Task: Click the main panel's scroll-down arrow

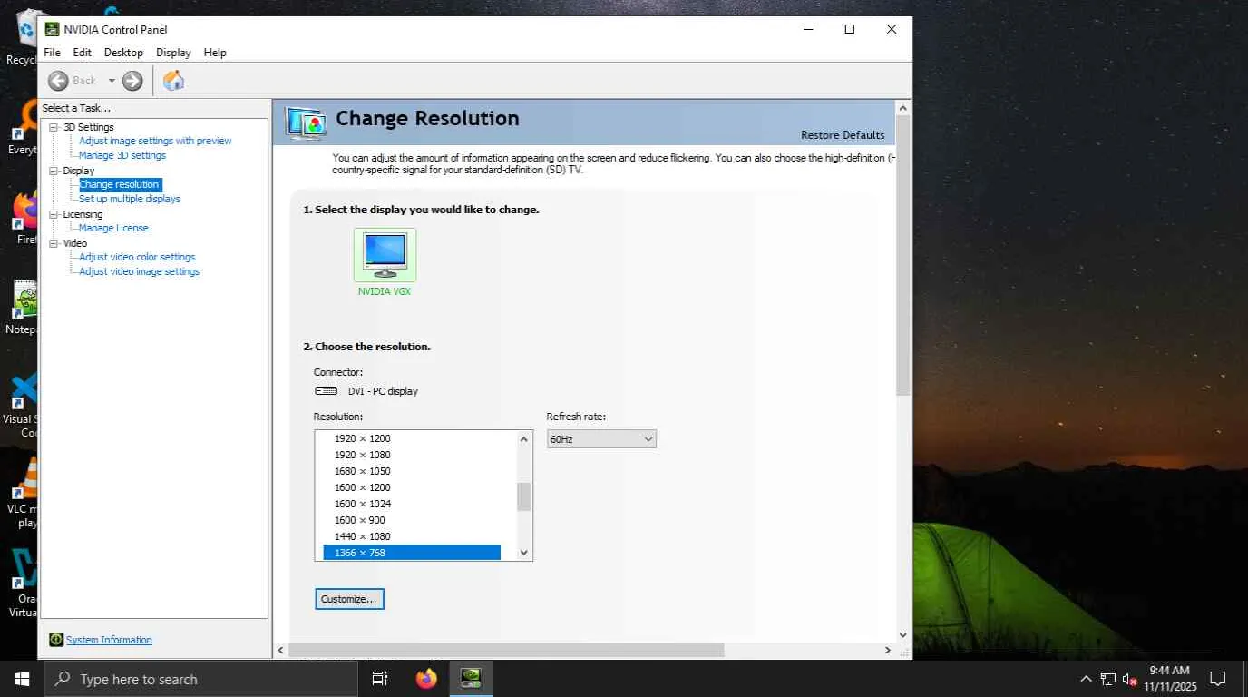Action: pyautogui.click(x=902, y=635)
